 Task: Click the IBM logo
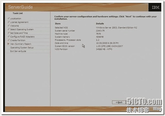156,7
